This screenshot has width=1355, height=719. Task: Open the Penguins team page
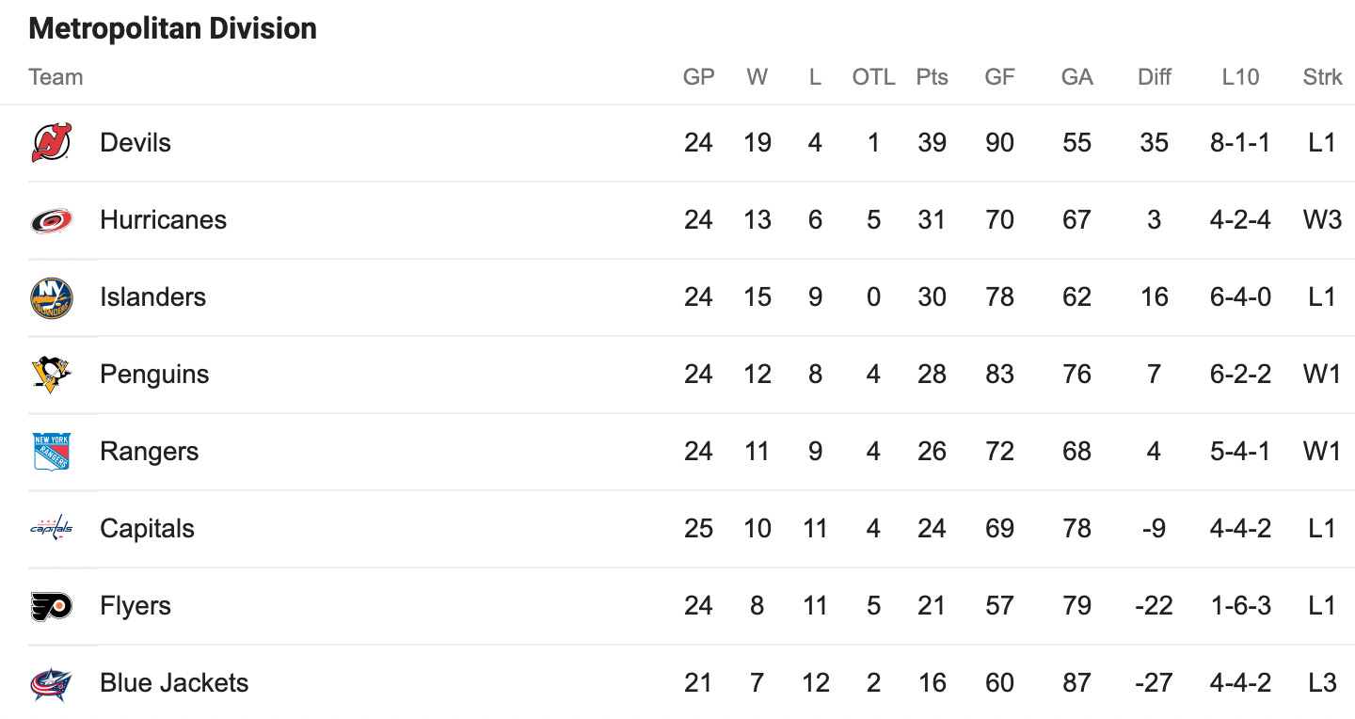(x=154, y=375)
